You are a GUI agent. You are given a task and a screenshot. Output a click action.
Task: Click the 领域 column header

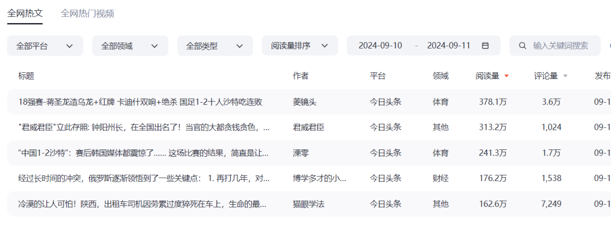tap(441, 76)
